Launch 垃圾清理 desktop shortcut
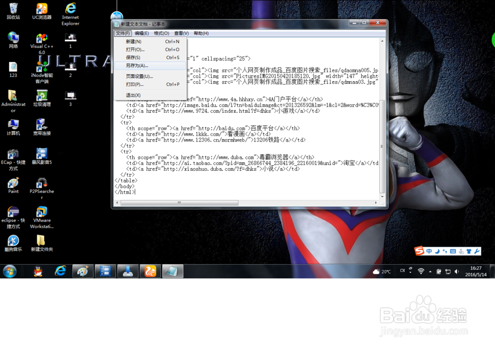Viewport: 495px width, 348px height. (x=42, y=98)
